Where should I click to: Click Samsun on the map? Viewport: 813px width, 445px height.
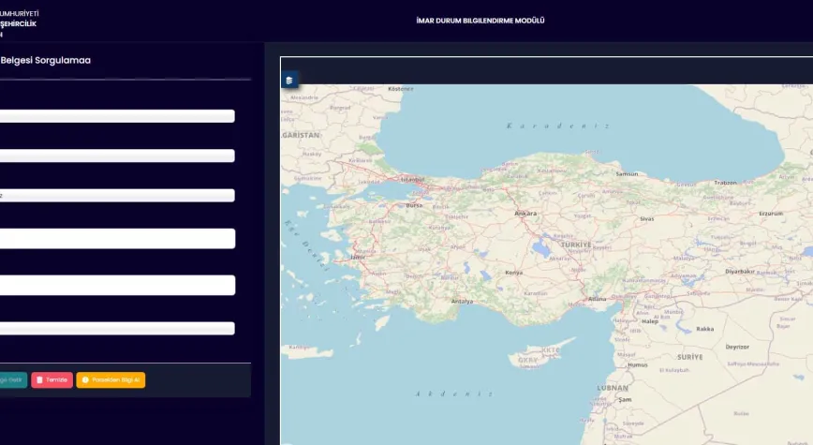(x=627, y=174)
